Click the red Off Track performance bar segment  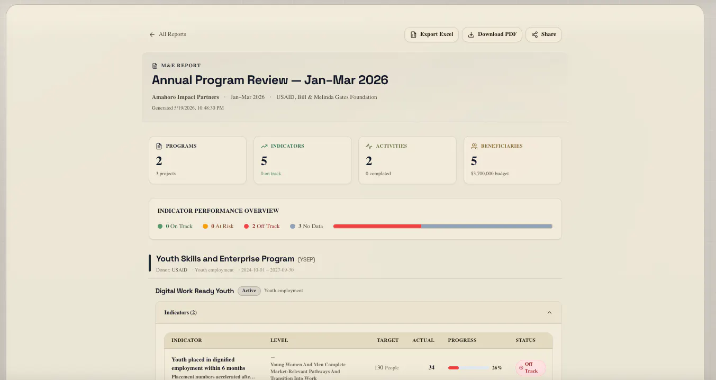click(377, 226)
